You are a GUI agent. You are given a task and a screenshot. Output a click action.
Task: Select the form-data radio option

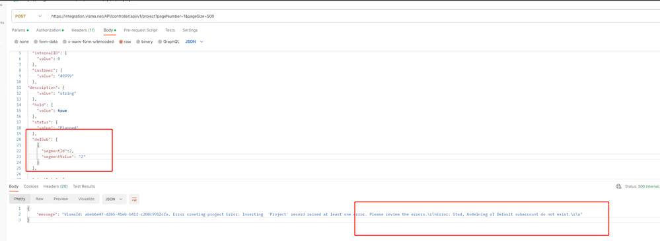click(36, 42)
